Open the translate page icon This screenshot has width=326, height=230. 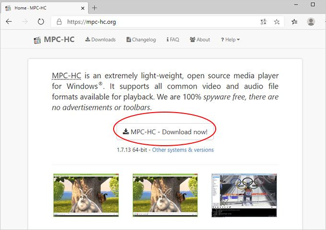263,22
